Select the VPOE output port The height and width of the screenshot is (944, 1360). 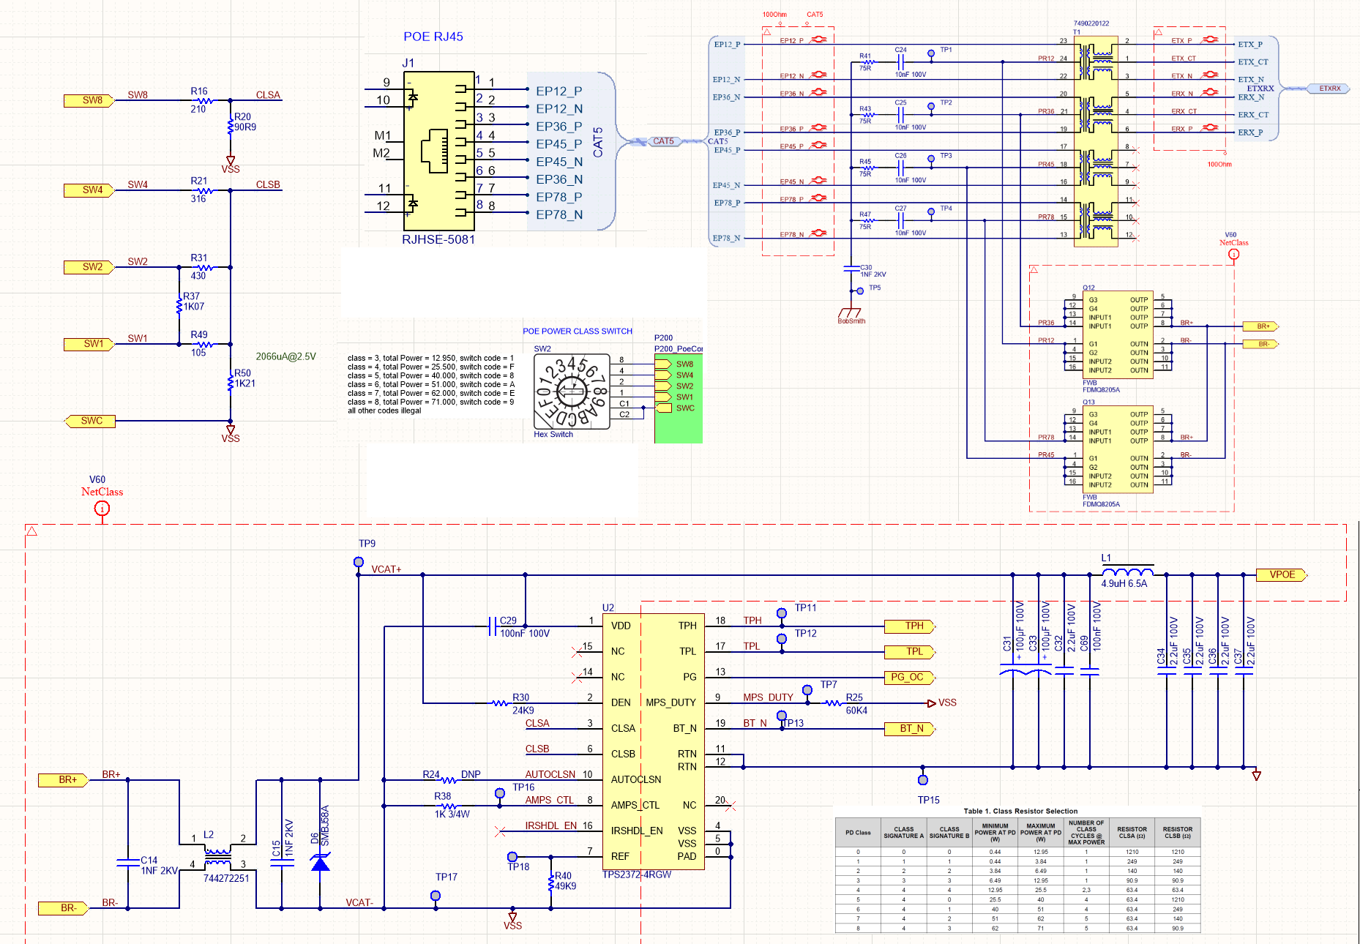tap(1282, 574)
